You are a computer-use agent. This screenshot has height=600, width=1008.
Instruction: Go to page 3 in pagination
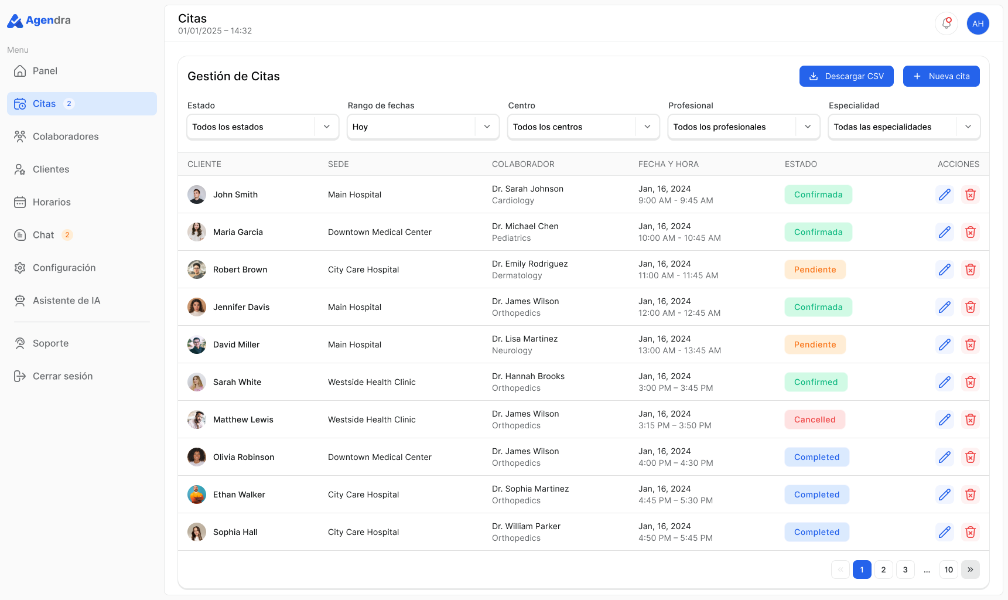pyautogui.click(x=906, y=570)
